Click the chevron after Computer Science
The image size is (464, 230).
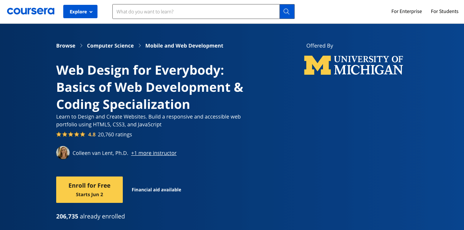tap(140, 46)
